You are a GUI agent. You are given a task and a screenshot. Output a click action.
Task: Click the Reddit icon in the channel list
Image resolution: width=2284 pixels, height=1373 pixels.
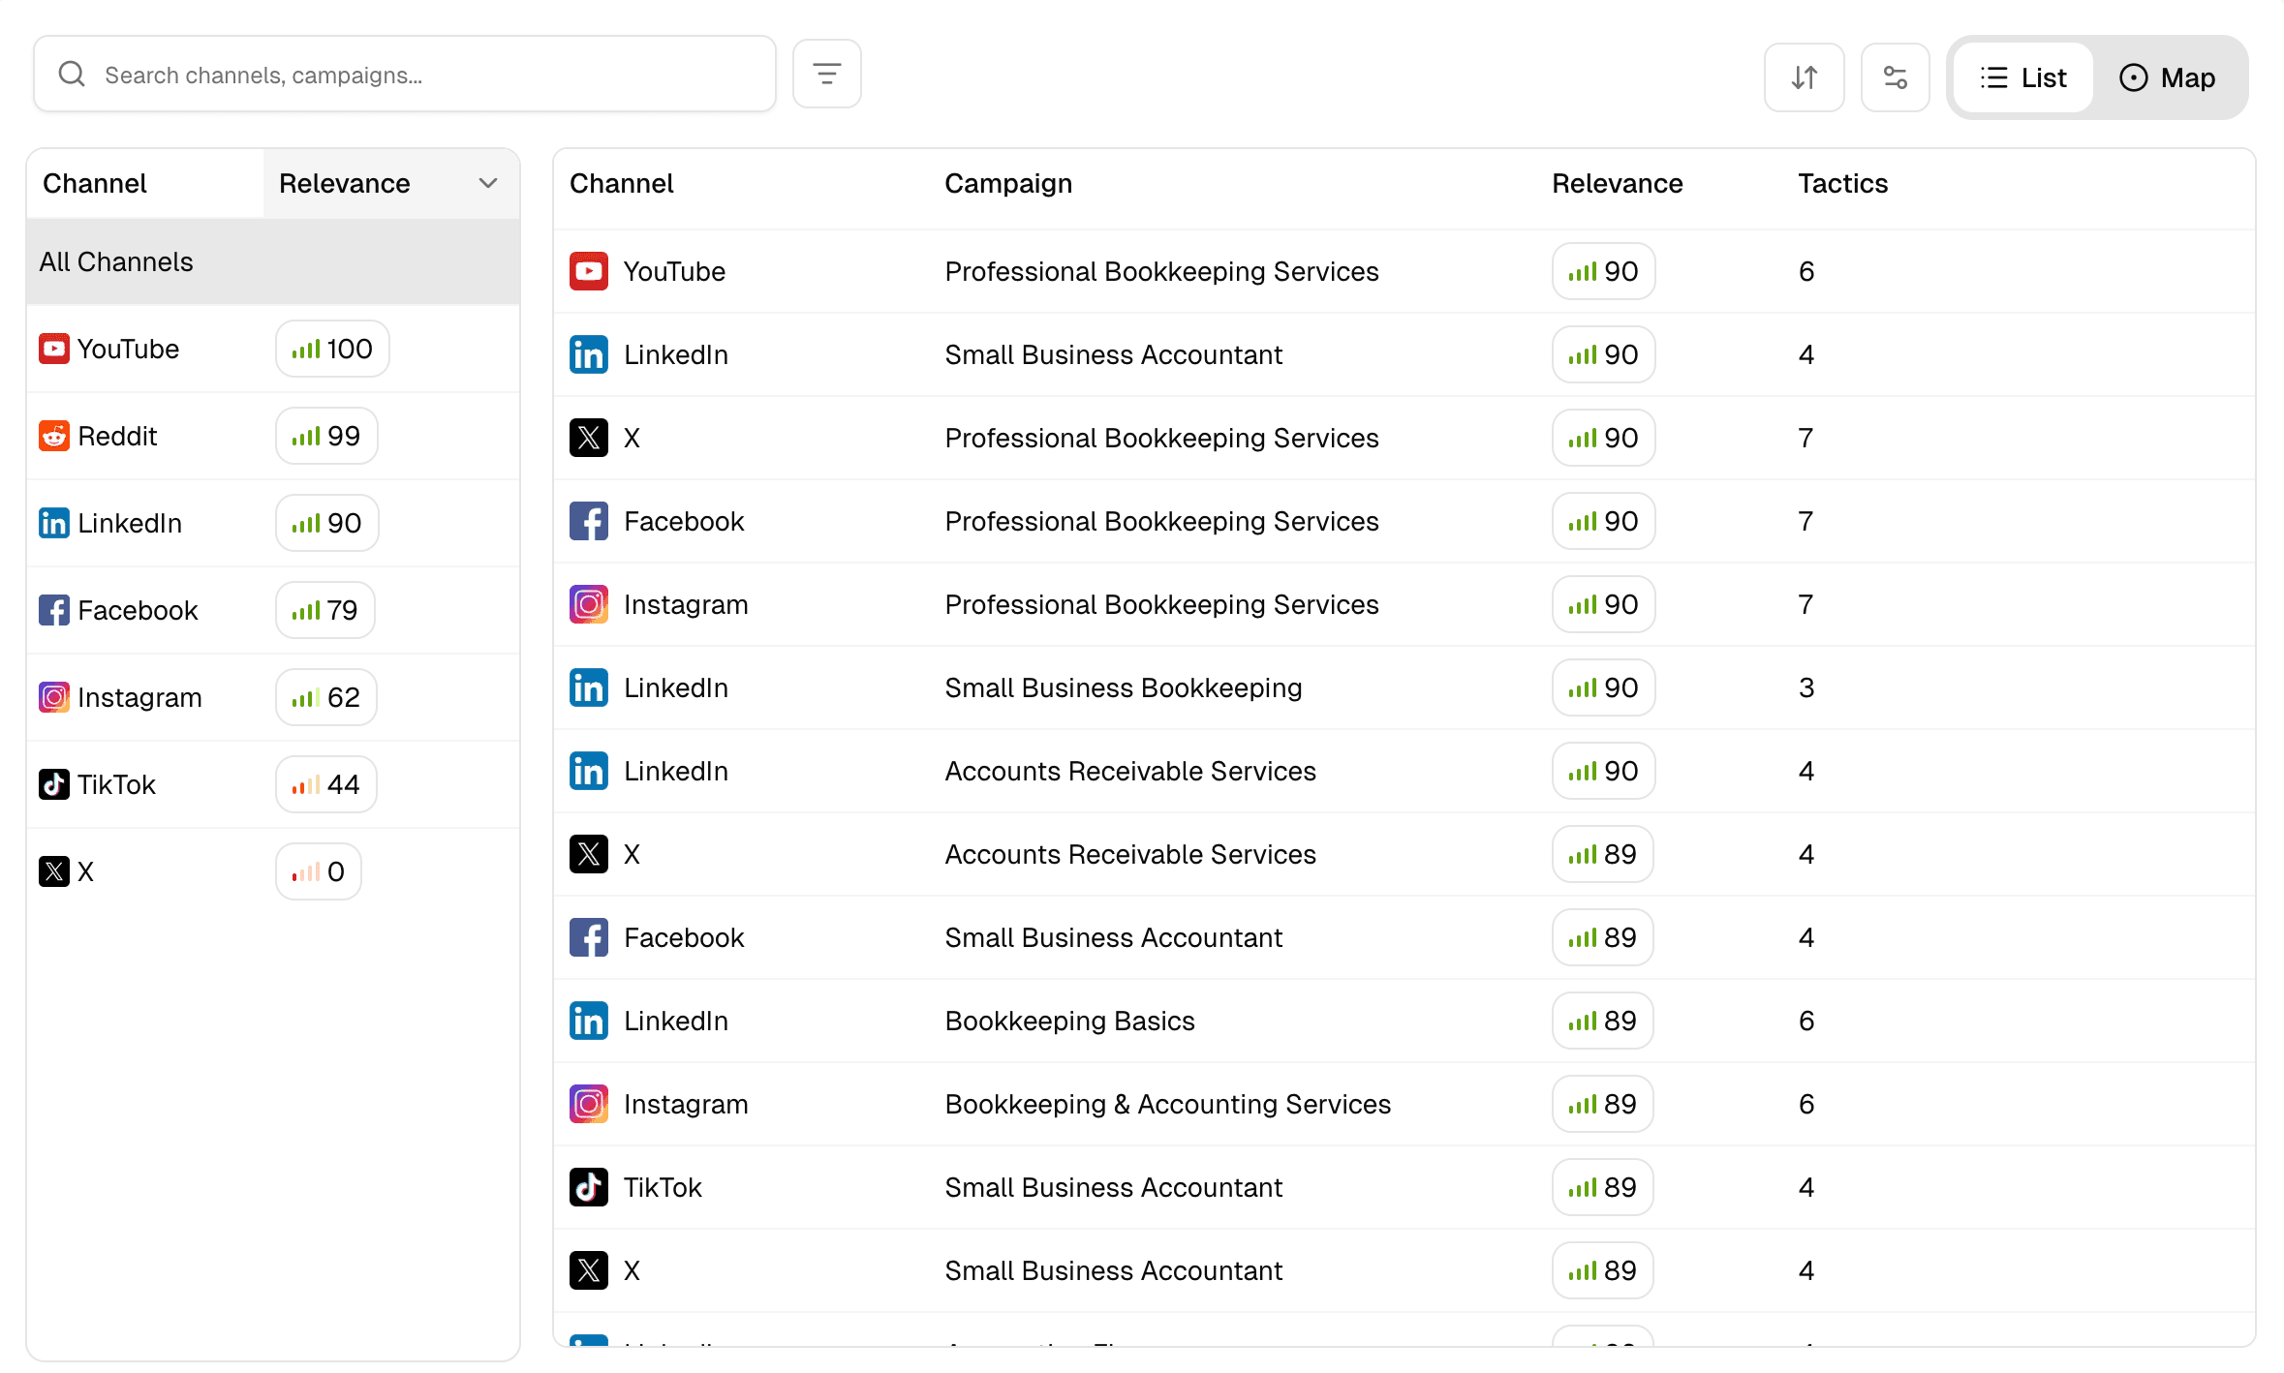pyautogui.click(x=54, y=436)
